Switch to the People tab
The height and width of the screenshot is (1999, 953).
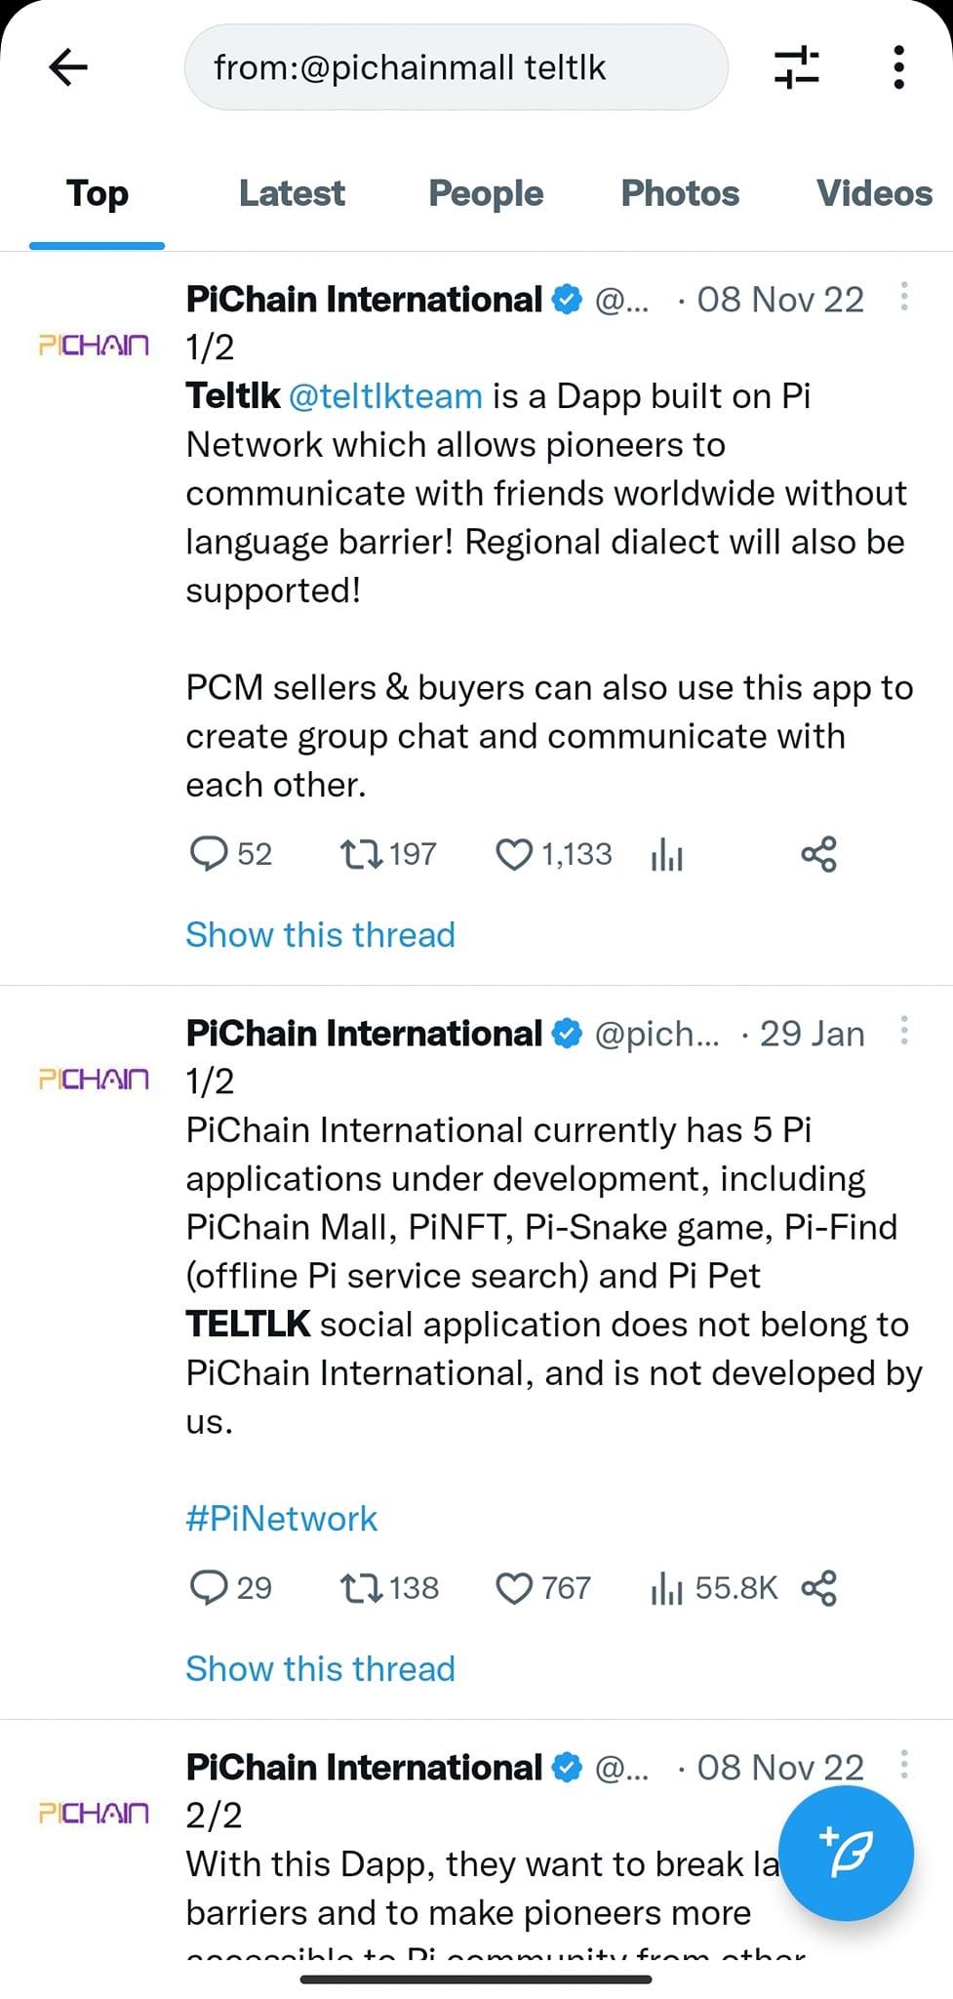[486, 193]
